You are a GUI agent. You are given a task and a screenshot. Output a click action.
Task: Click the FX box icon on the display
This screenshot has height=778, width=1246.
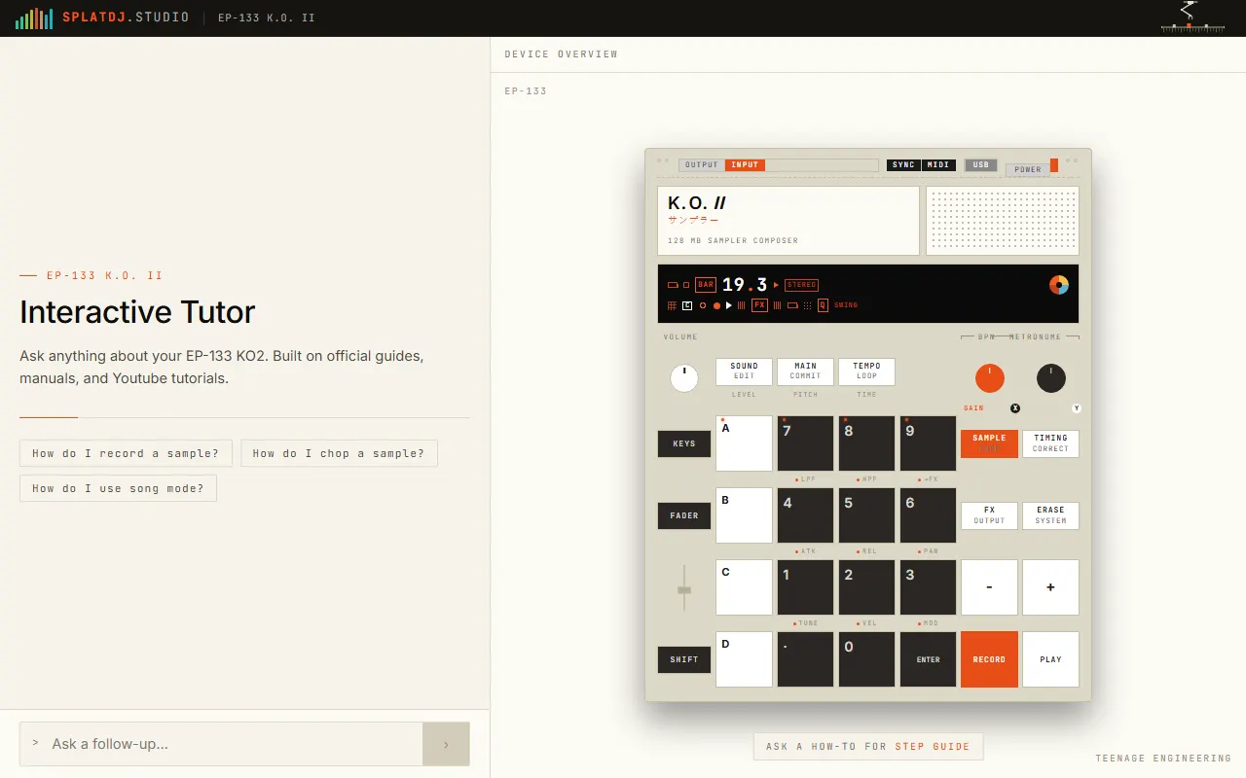[x=759, y=305]
